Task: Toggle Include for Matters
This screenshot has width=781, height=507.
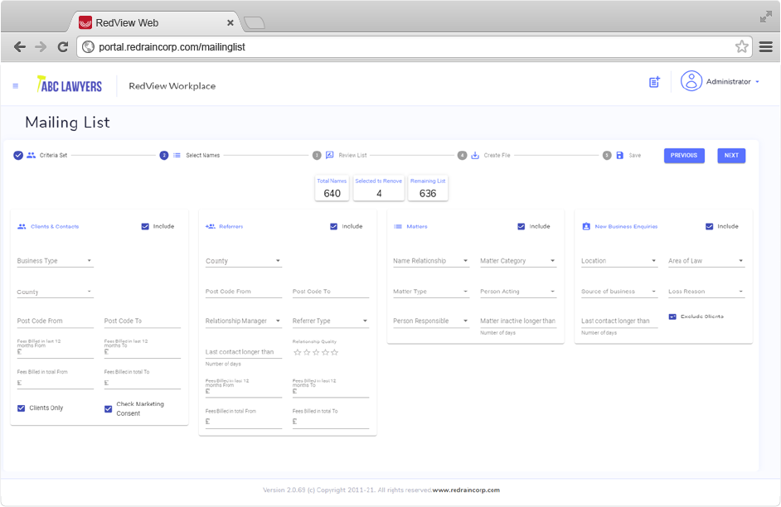Action: (521, 226)
